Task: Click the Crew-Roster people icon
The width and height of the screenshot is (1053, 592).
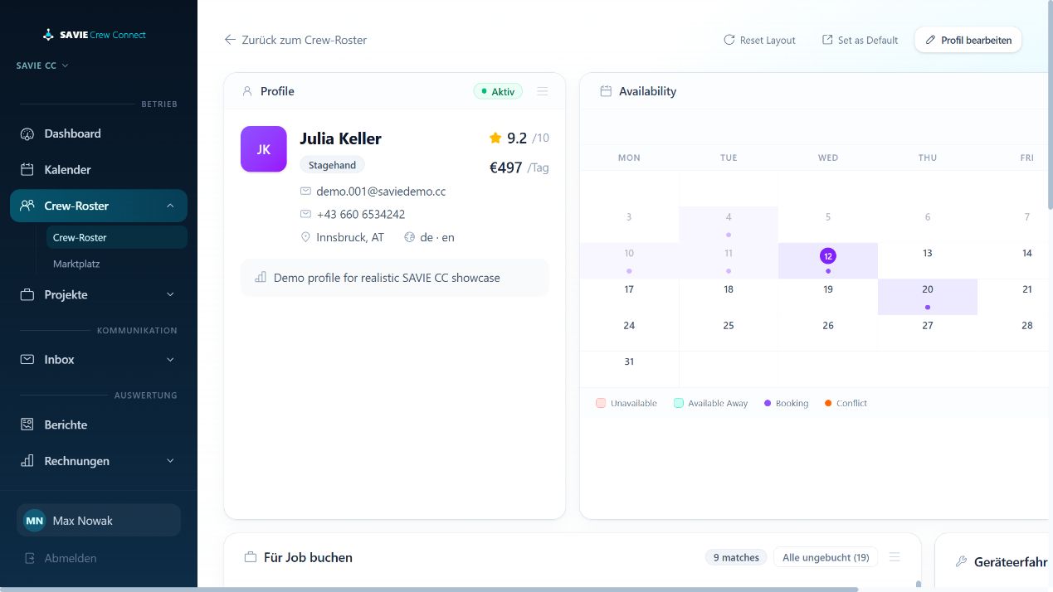Action: [x=27, y=206]
